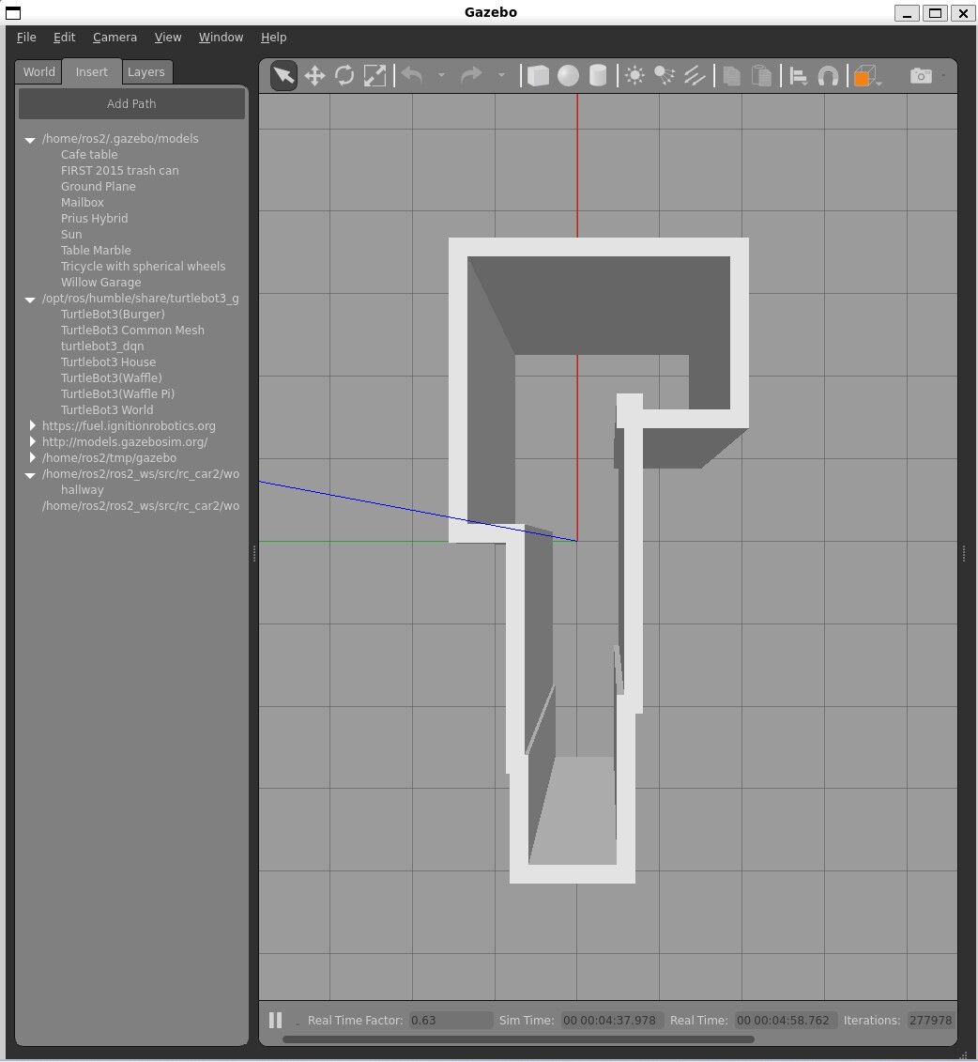Image resolution: width=978 pixels, height=1062 pixels.
Task: Click the redo arrow icon
Action: coord(471,75)
